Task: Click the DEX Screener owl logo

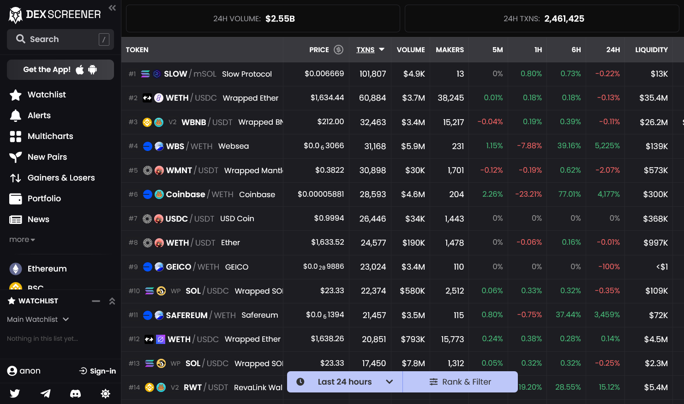Action: coord(16,15)
